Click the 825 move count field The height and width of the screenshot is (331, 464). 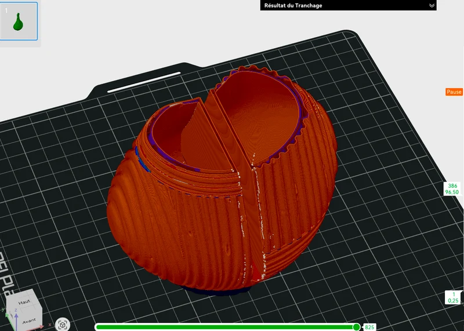pos(369,327)
